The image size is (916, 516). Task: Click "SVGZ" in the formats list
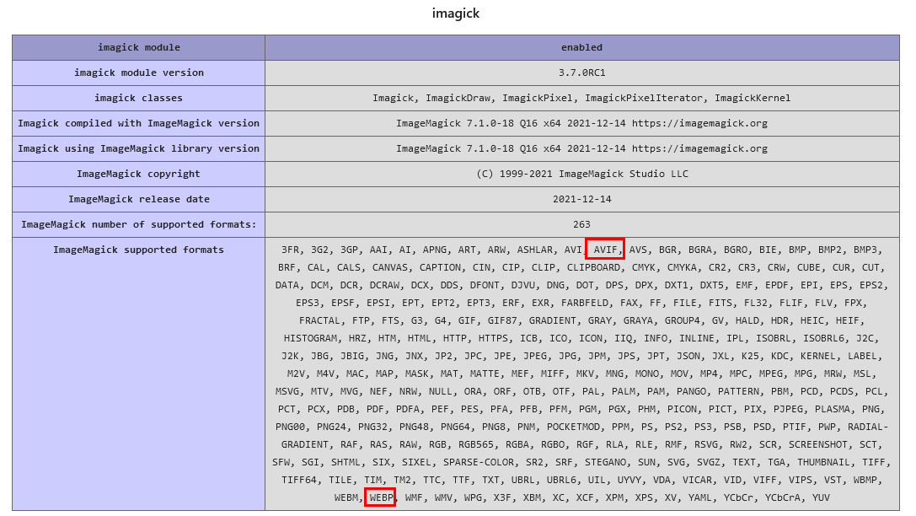pos(709,462)
